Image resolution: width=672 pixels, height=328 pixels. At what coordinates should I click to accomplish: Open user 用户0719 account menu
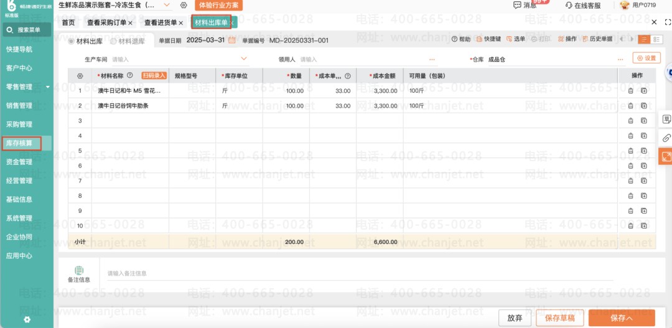pos(638,5)
